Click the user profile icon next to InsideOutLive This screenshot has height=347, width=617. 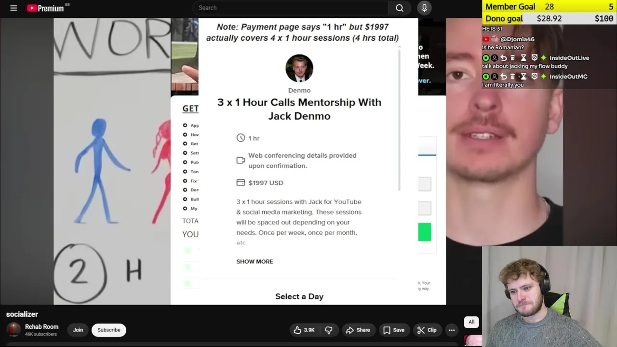pos(495,58)
